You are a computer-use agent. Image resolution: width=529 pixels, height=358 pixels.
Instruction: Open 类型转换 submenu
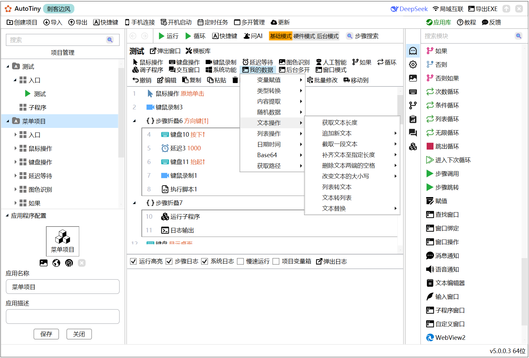pyautogui.click(x=272, y=90)
